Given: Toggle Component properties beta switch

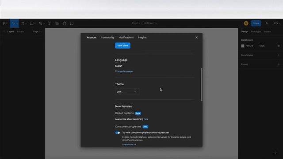Looking at the screenshot, I should (118, 132).
